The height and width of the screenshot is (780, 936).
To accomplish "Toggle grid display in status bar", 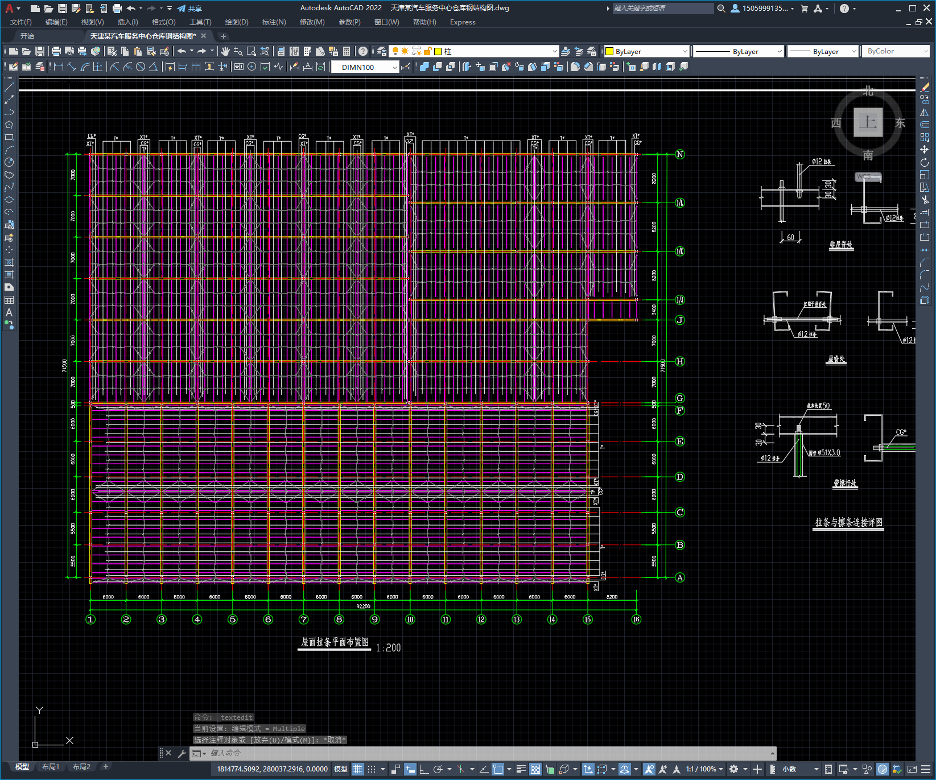I will [357, 769].
